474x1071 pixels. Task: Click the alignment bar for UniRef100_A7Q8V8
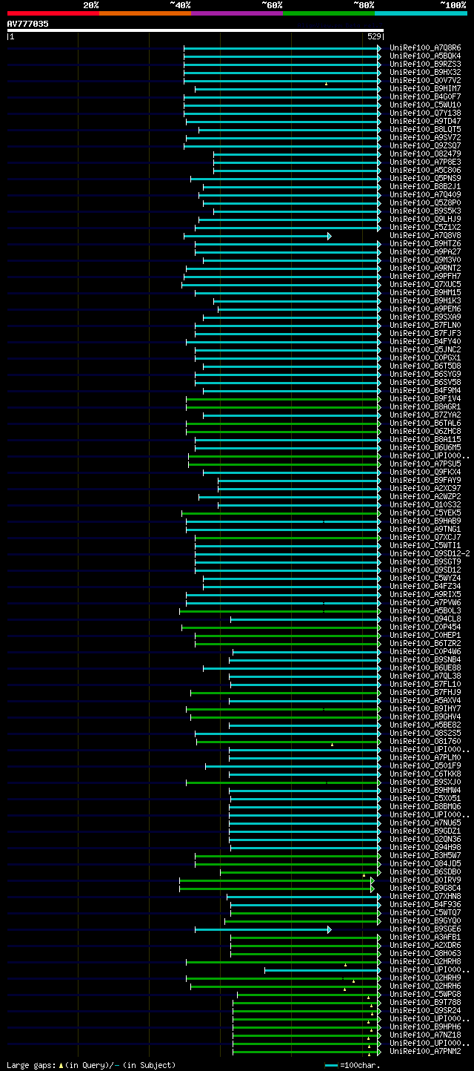click(x=257, y=236)
